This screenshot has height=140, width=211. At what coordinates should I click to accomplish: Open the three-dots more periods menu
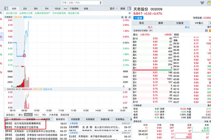tap(65, 9)
